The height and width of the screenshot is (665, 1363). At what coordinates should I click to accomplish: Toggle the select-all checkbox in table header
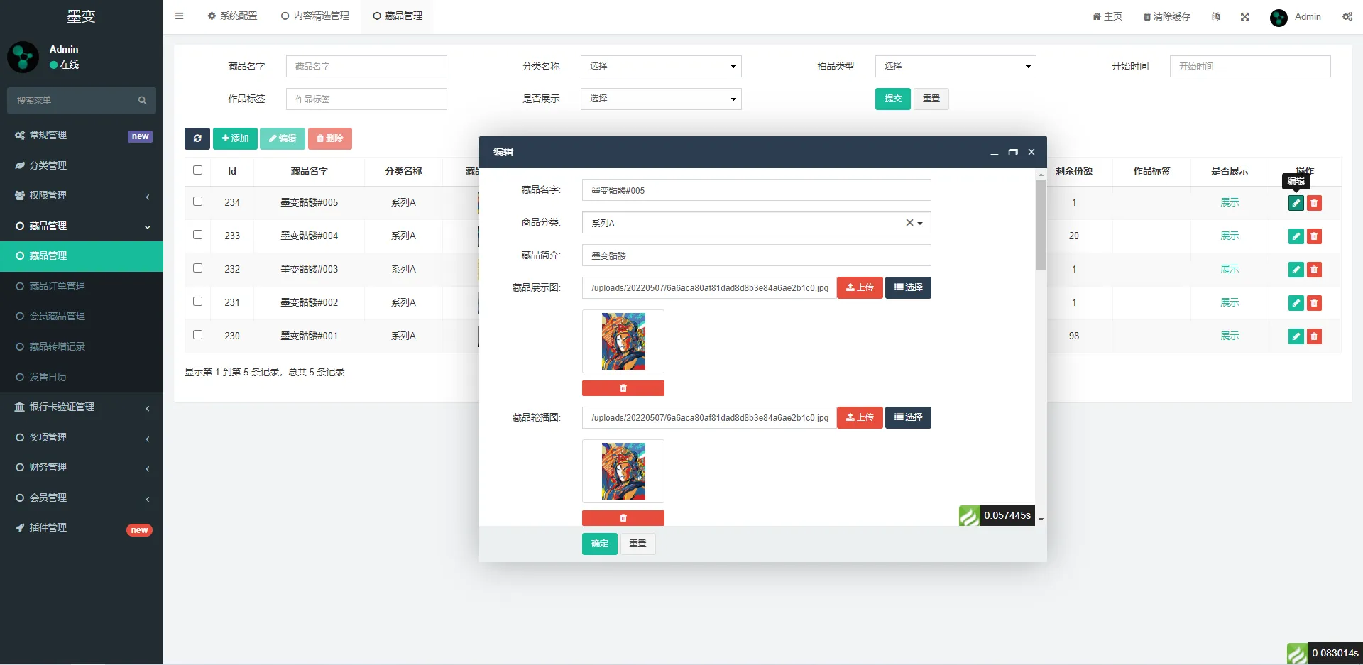click(x=198, y=170)
